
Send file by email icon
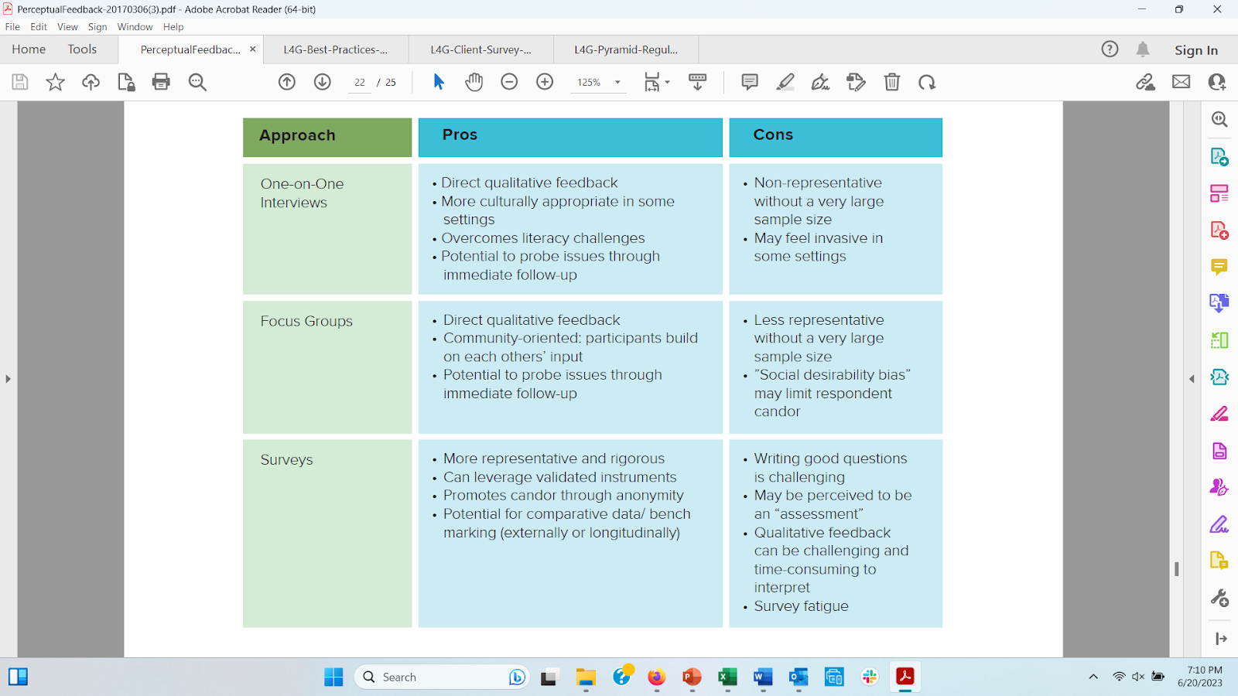(x=1181, y=82)
